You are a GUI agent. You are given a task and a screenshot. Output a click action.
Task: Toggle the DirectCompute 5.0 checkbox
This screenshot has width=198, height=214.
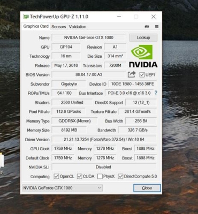point(120,177)
